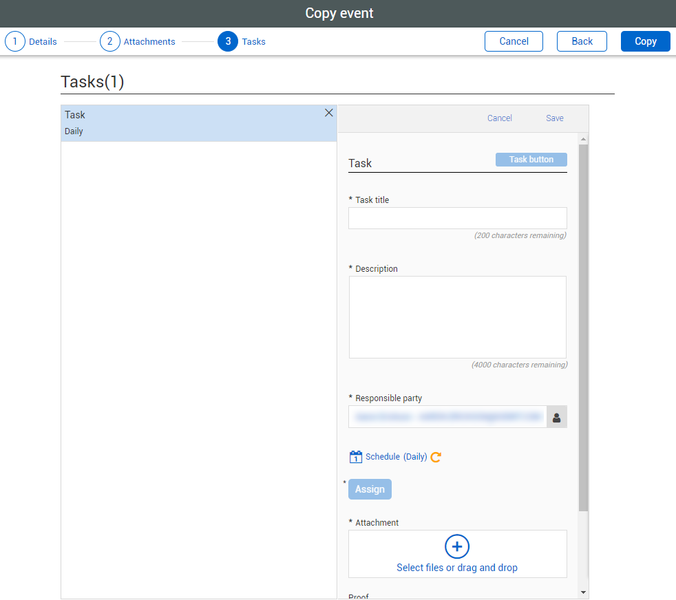Click the calendar Schedule icon
This screenshot has height=600, width=676.
[355, 457]
